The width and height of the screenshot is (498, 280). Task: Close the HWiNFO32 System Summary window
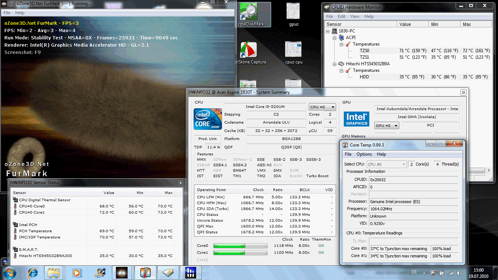(463, 93)
